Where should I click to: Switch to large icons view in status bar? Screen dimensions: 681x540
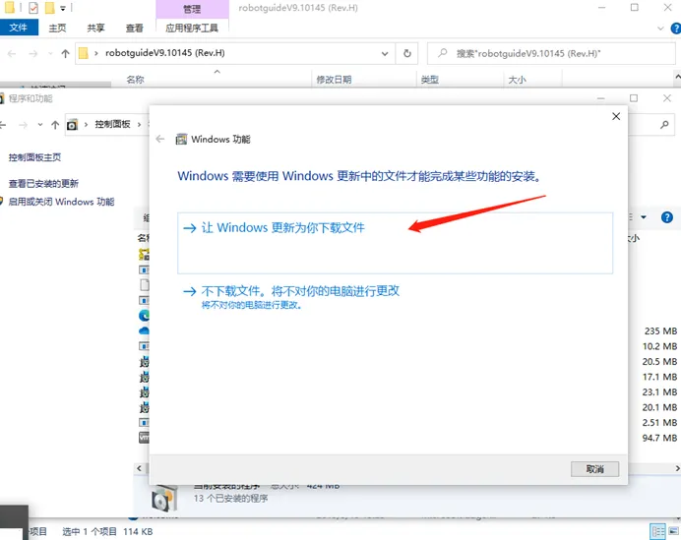[673, 531]
